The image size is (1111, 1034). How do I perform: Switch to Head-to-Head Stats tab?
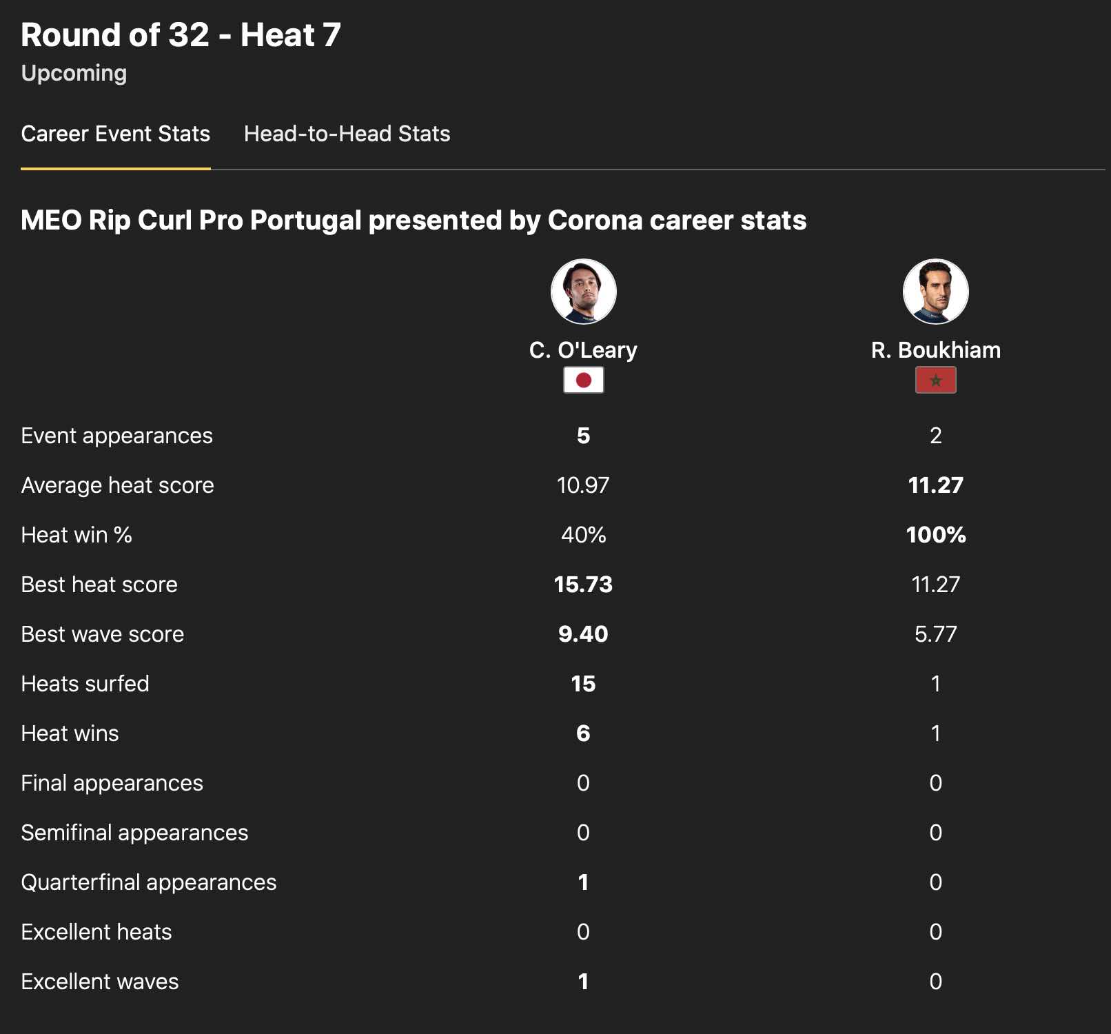pos(347,134)
